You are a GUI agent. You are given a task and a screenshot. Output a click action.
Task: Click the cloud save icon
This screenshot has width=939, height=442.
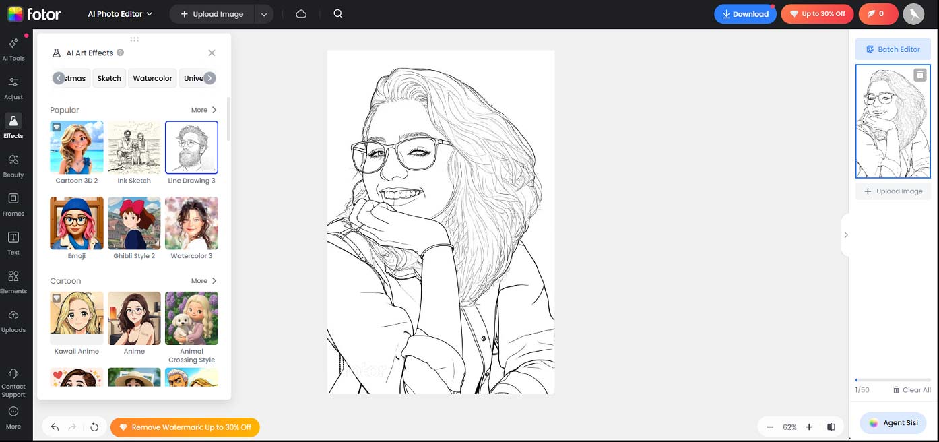coord(301,14)
